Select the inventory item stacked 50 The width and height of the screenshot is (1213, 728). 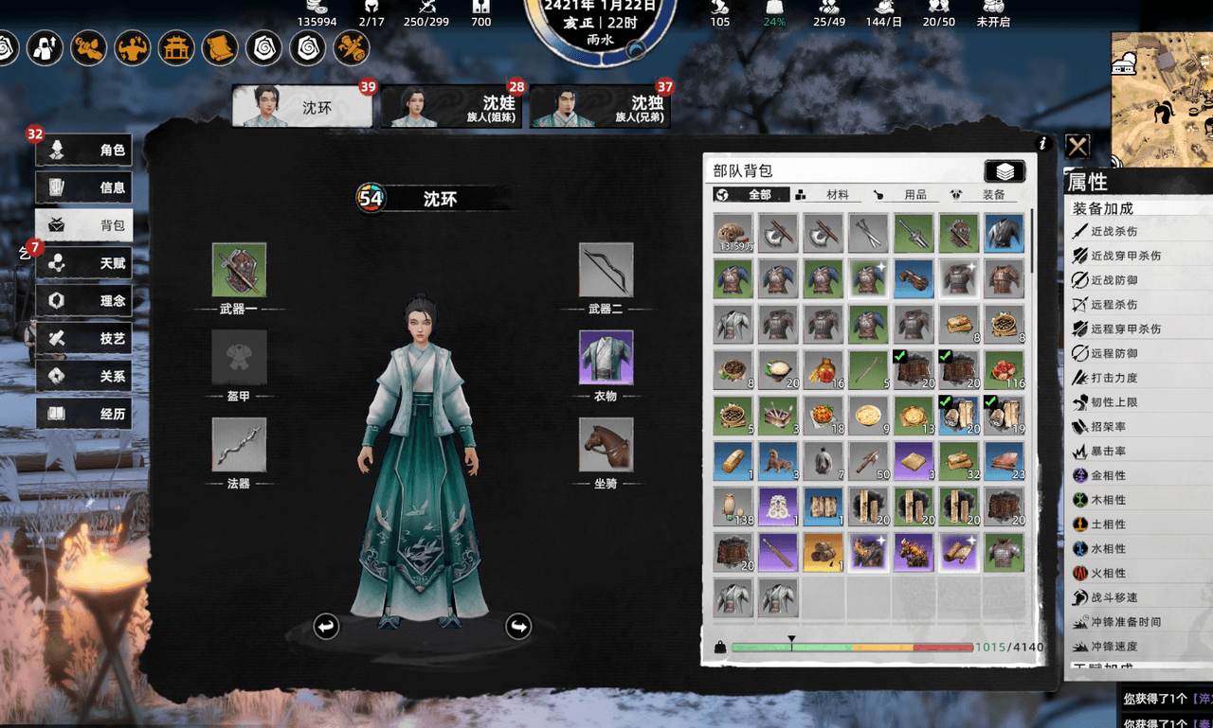point(869,460)
